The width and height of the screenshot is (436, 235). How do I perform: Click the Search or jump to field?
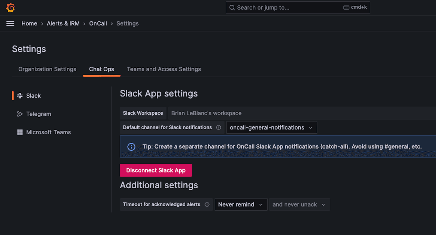tap(298, 8)
